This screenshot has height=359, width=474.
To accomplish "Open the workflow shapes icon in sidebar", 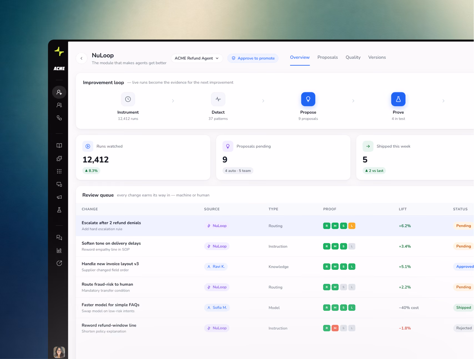I will [x=59, y=118].
